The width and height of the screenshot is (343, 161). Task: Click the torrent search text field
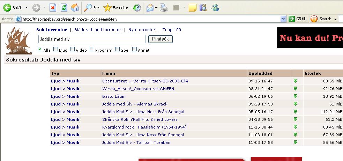click(92, 39)
